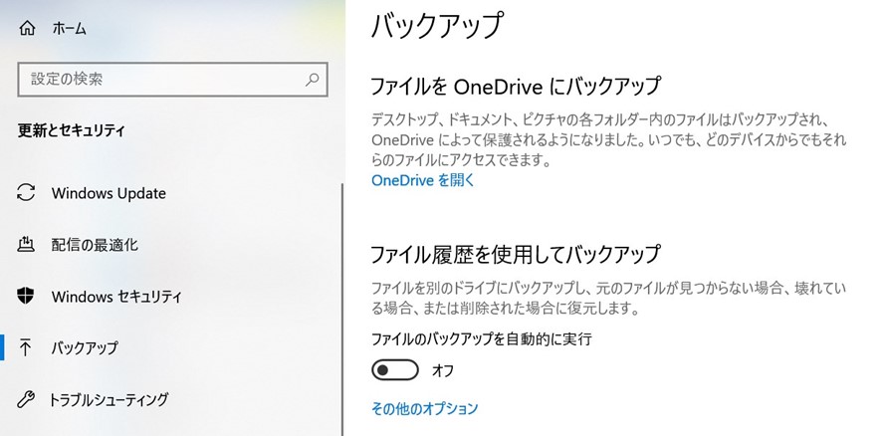Click the OneDrive によって保護 description paragraph

pos(608,140)
